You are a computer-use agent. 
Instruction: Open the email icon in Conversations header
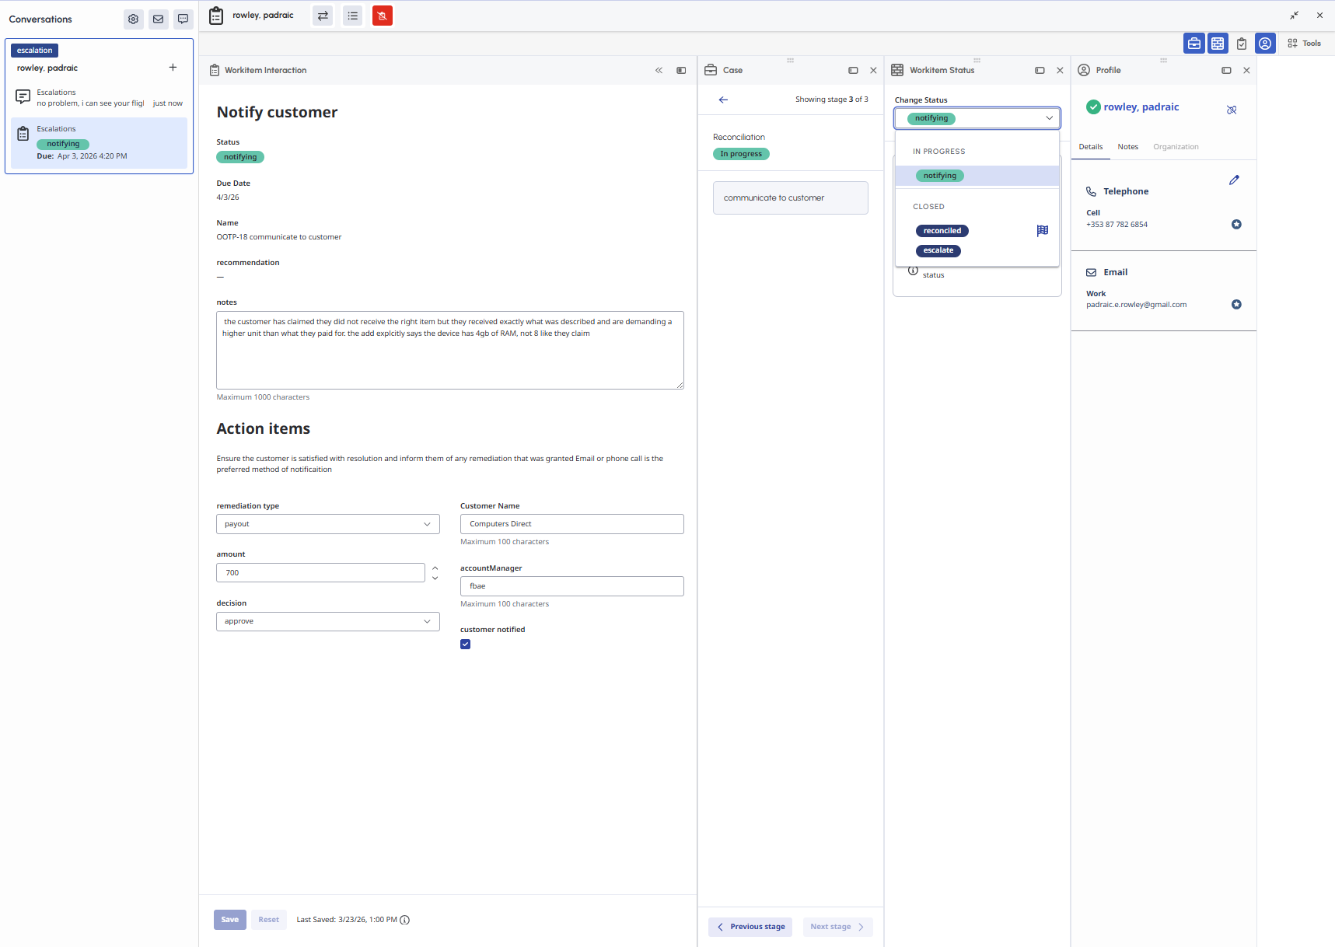pyautogui.click(x=159, y=19)
